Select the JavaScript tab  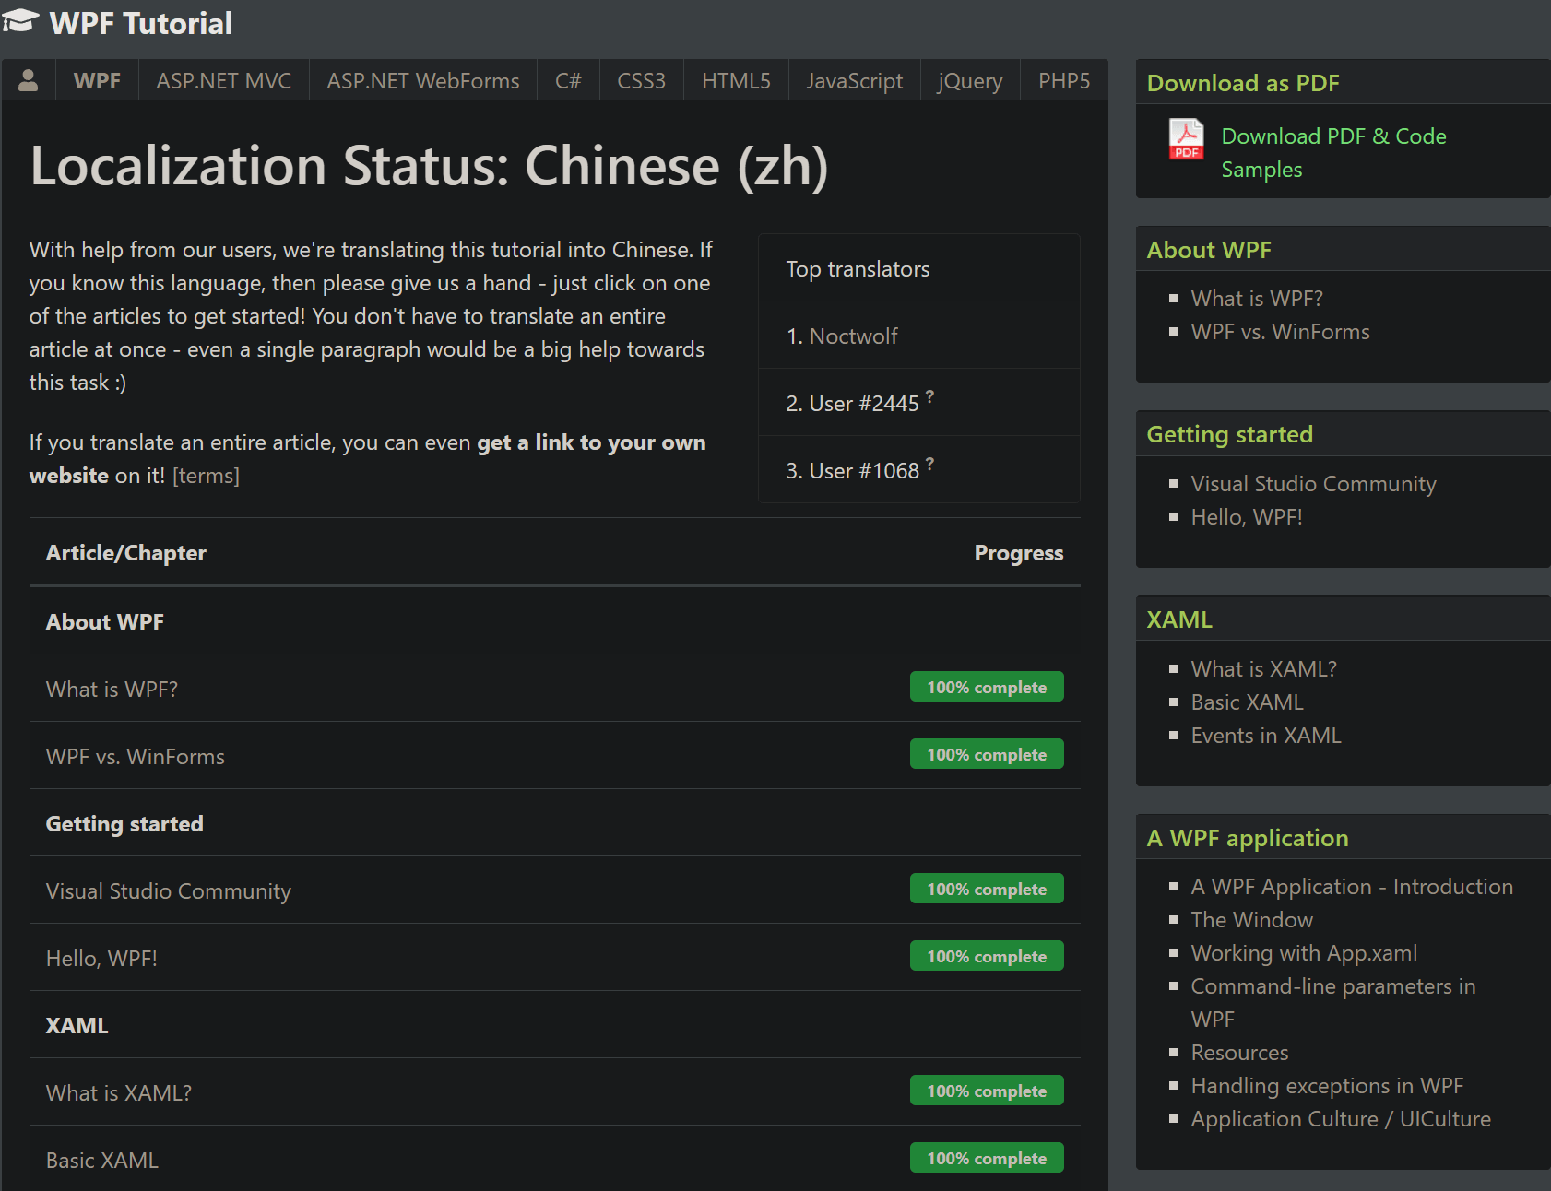pyautogui.click(x=854, y=81)
